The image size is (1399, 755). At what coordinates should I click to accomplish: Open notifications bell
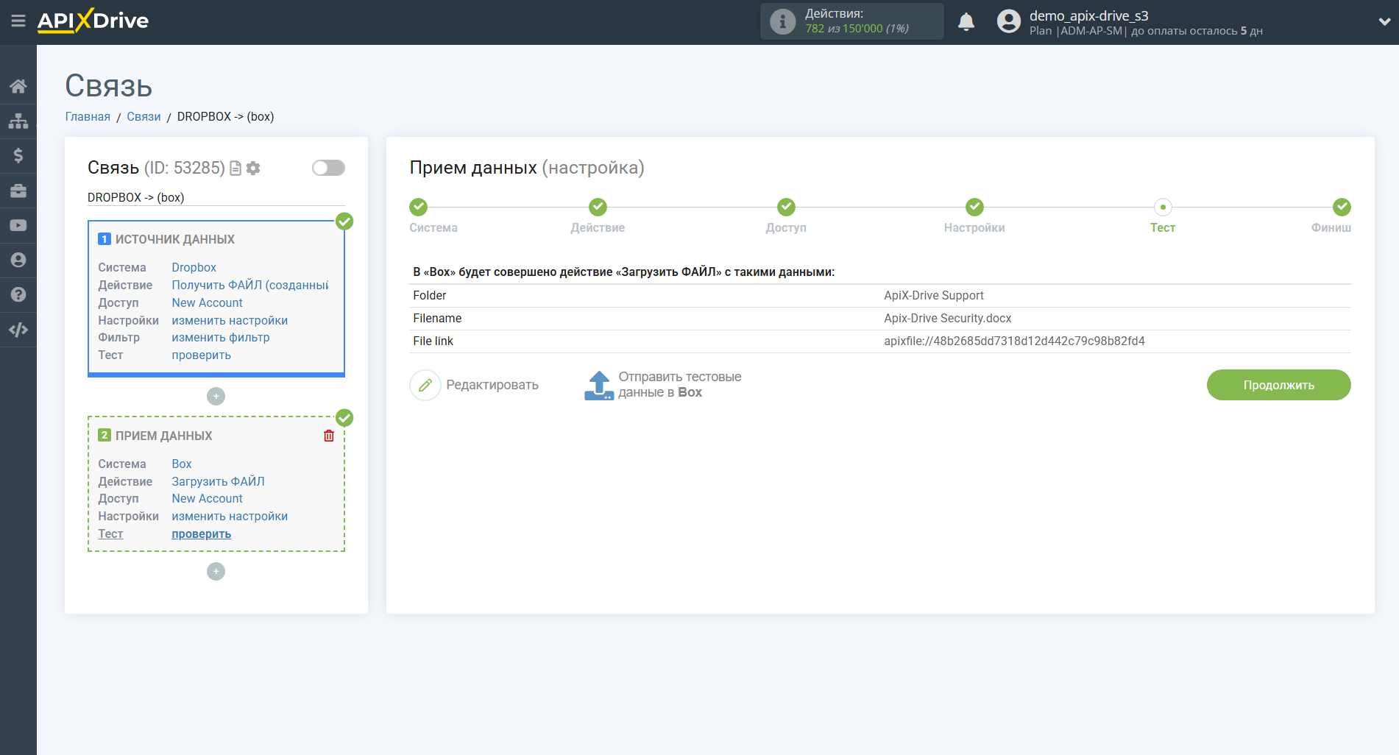click(x=966, y=22)
